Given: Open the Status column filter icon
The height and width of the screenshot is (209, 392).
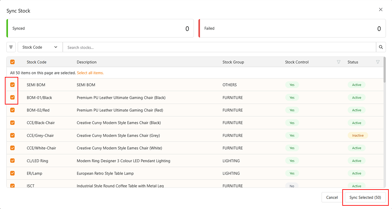Looking at the screenshot, I should [378, 62].
